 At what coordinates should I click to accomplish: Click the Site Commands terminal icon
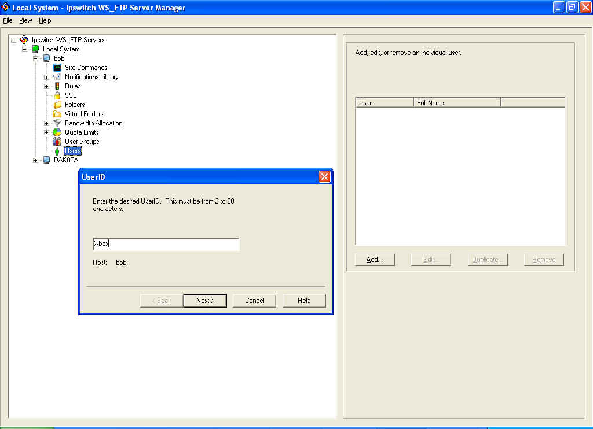pos(57,68)
